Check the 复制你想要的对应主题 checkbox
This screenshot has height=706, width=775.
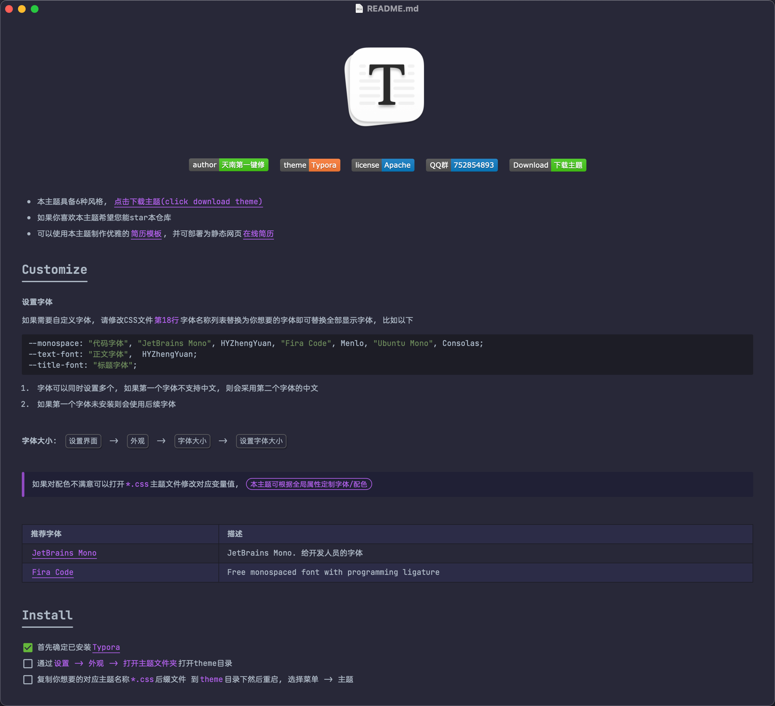28,680
